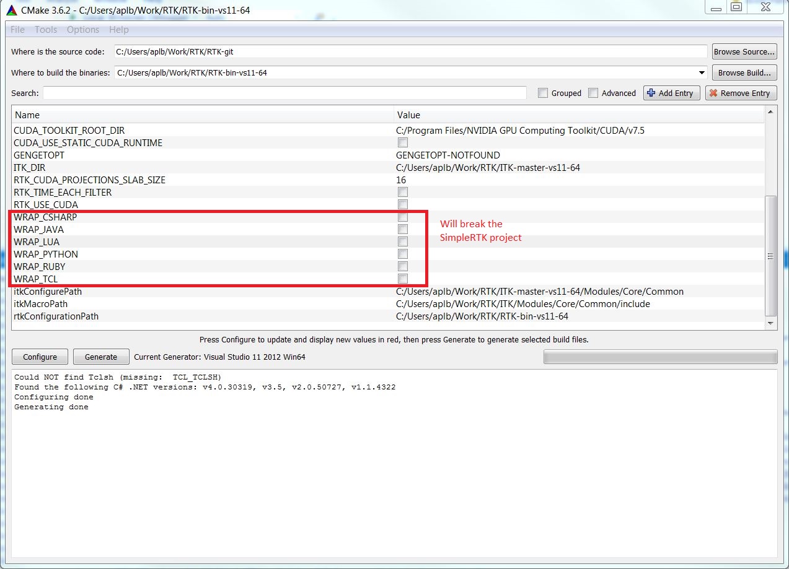Open the Options menu
Image resolution: width=789 pixels, height=569 pixels.
click(x=83, y=30)
